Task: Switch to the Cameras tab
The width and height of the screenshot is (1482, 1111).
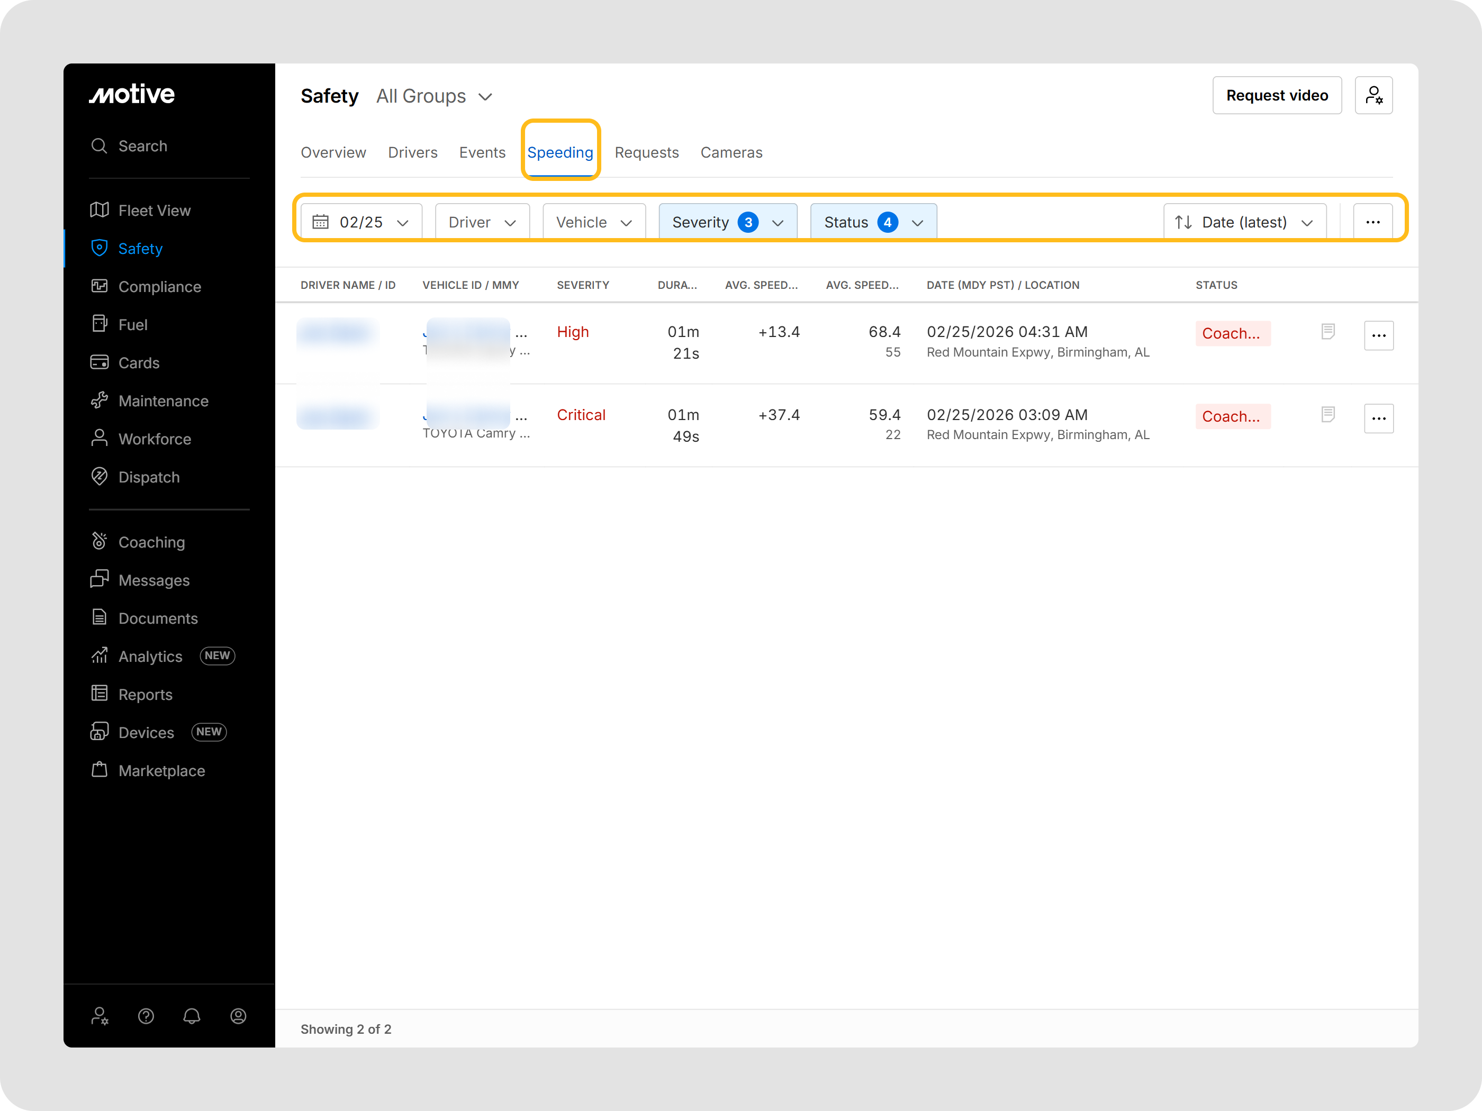Action: point(731,153)
